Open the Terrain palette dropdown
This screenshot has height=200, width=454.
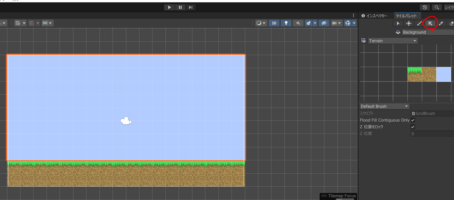(393, 41)
